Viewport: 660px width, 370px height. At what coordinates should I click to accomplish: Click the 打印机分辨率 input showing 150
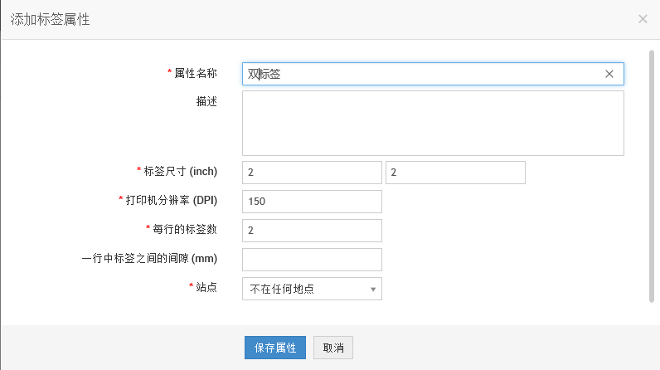click(x=312, y=202)
